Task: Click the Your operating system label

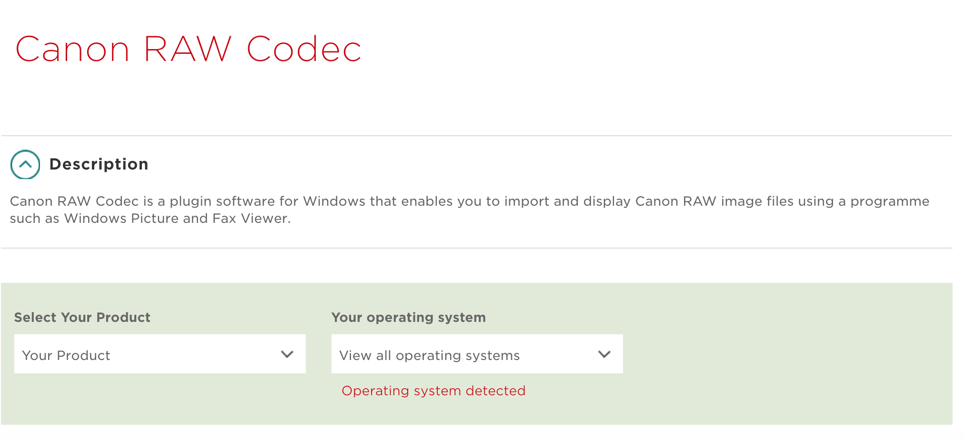Action: coord(408,318)
